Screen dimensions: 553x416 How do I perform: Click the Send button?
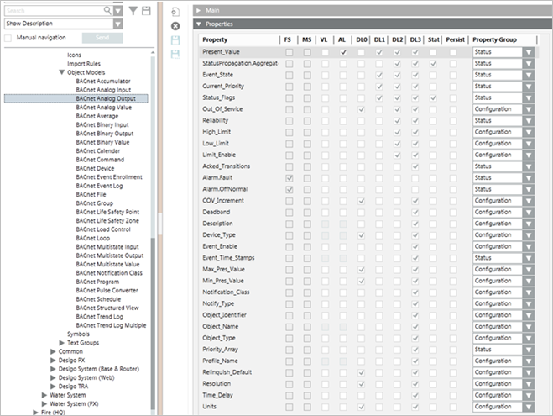(102, 39)
